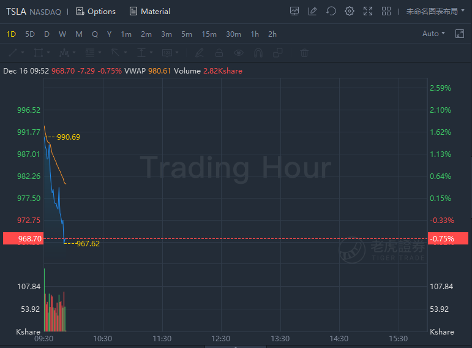The image size is (472, 348).
Task: Click the chart monitor icon in header
Action: [294, 12]
